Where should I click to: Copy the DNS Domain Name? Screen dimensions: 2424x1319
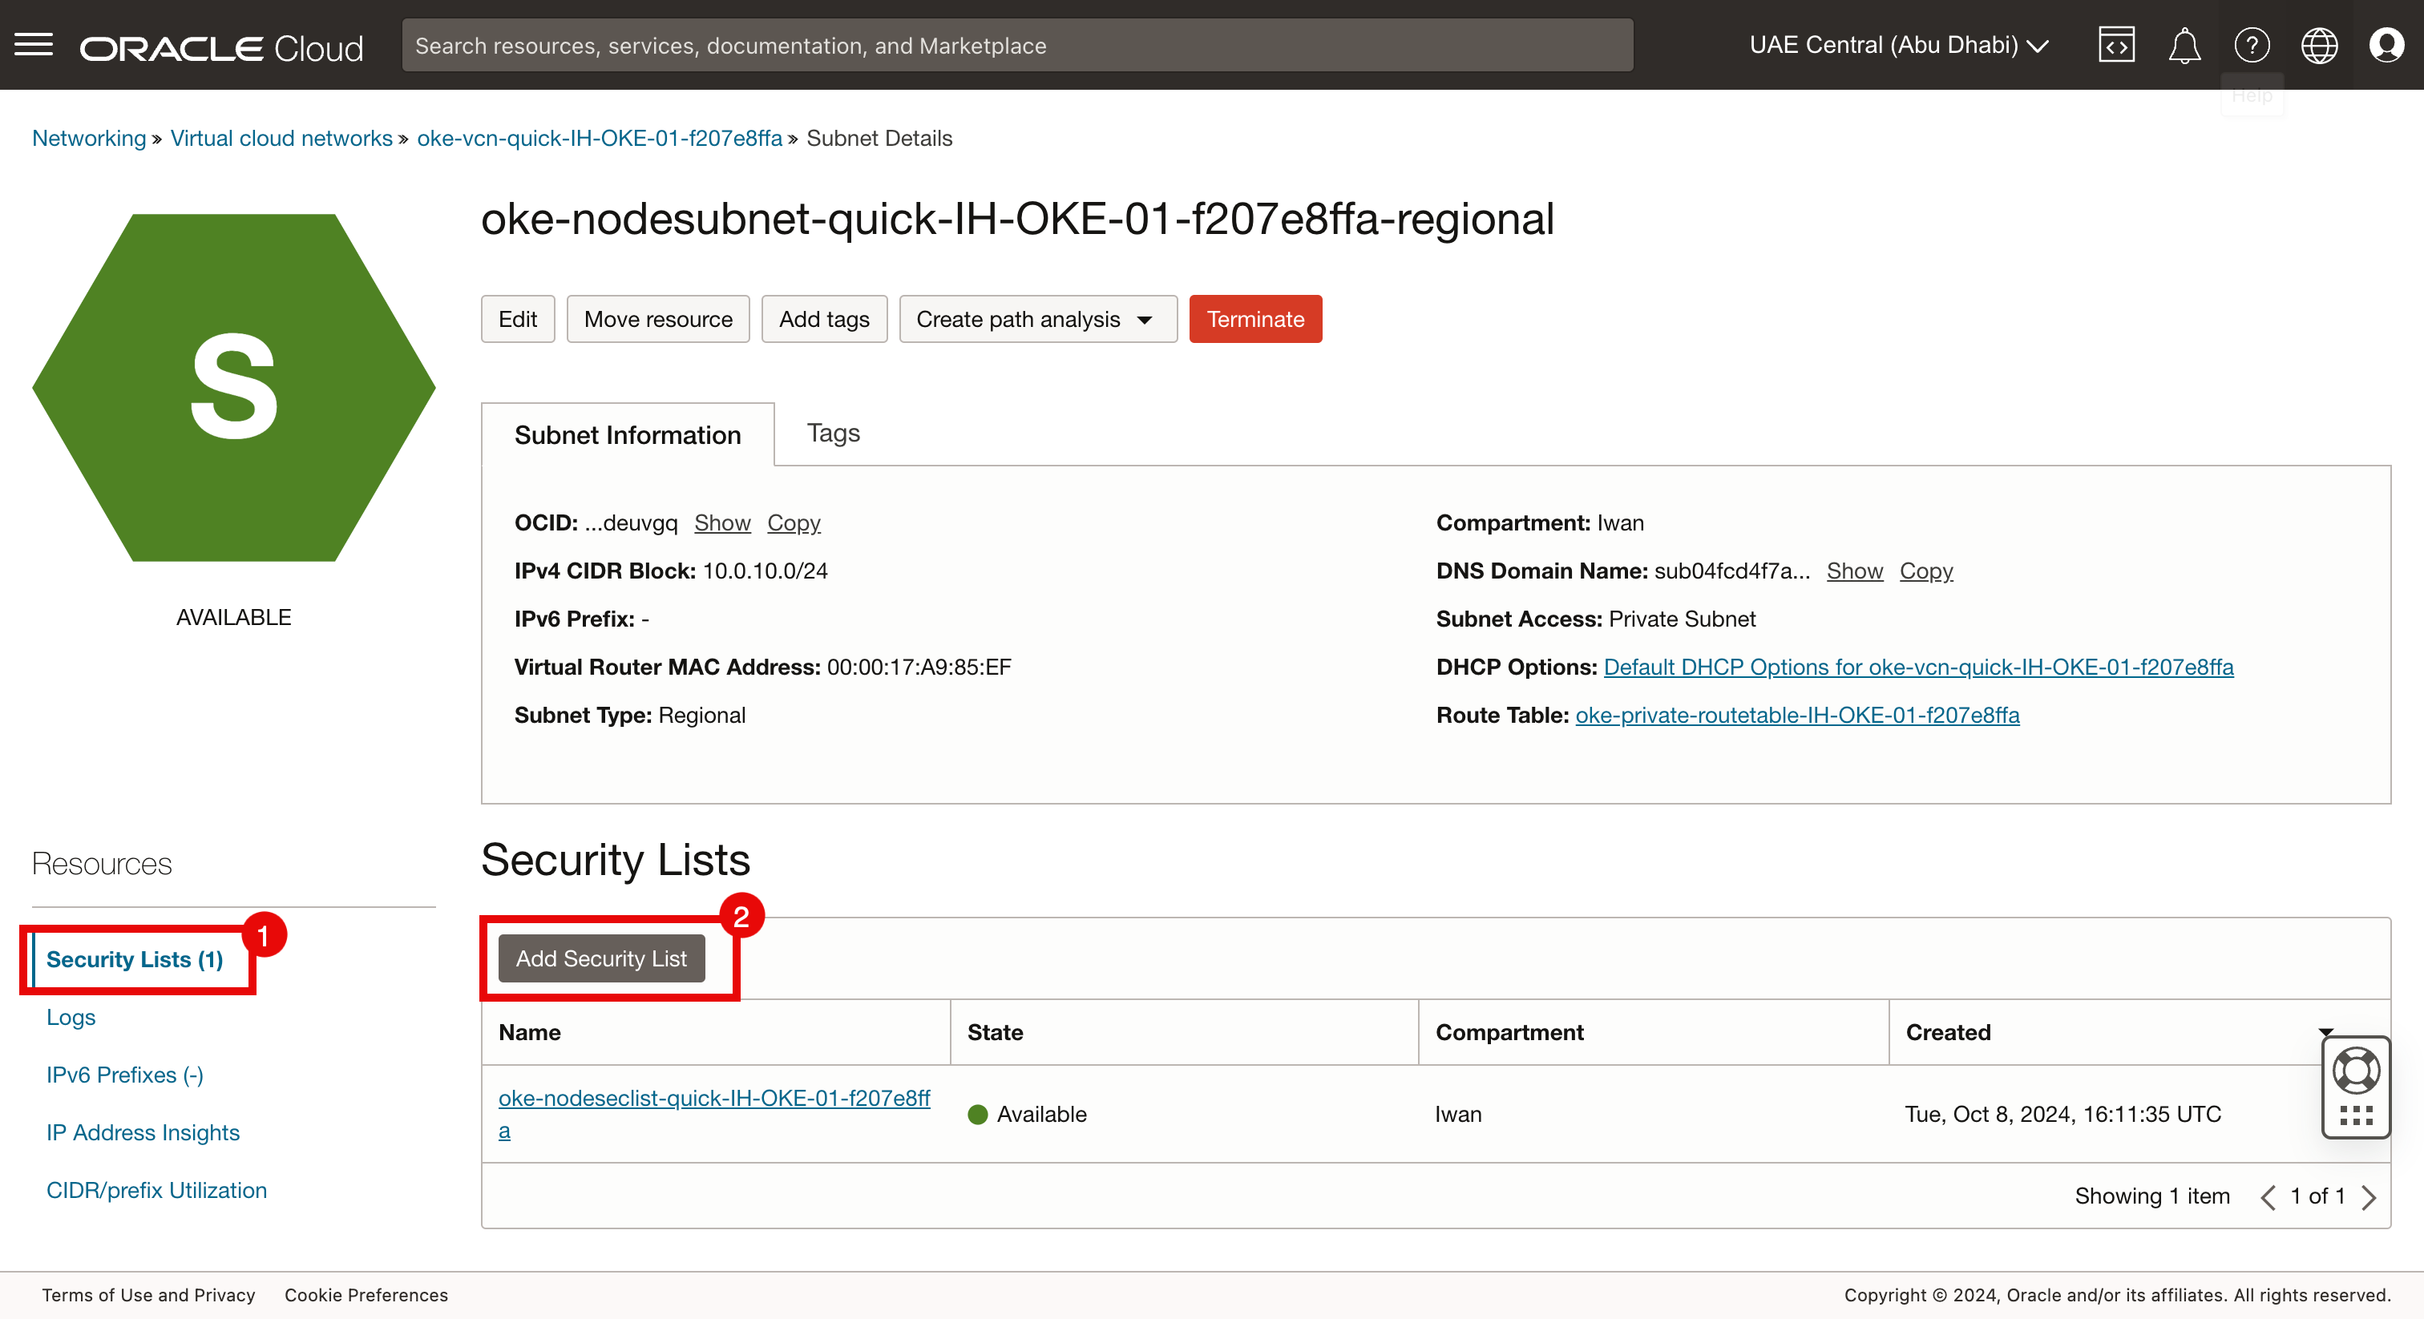[x=1925, y=571]
